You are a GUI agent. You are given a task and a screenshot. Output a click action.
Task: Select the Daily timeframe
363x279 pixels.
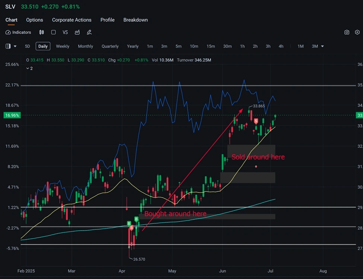point(43,46)
